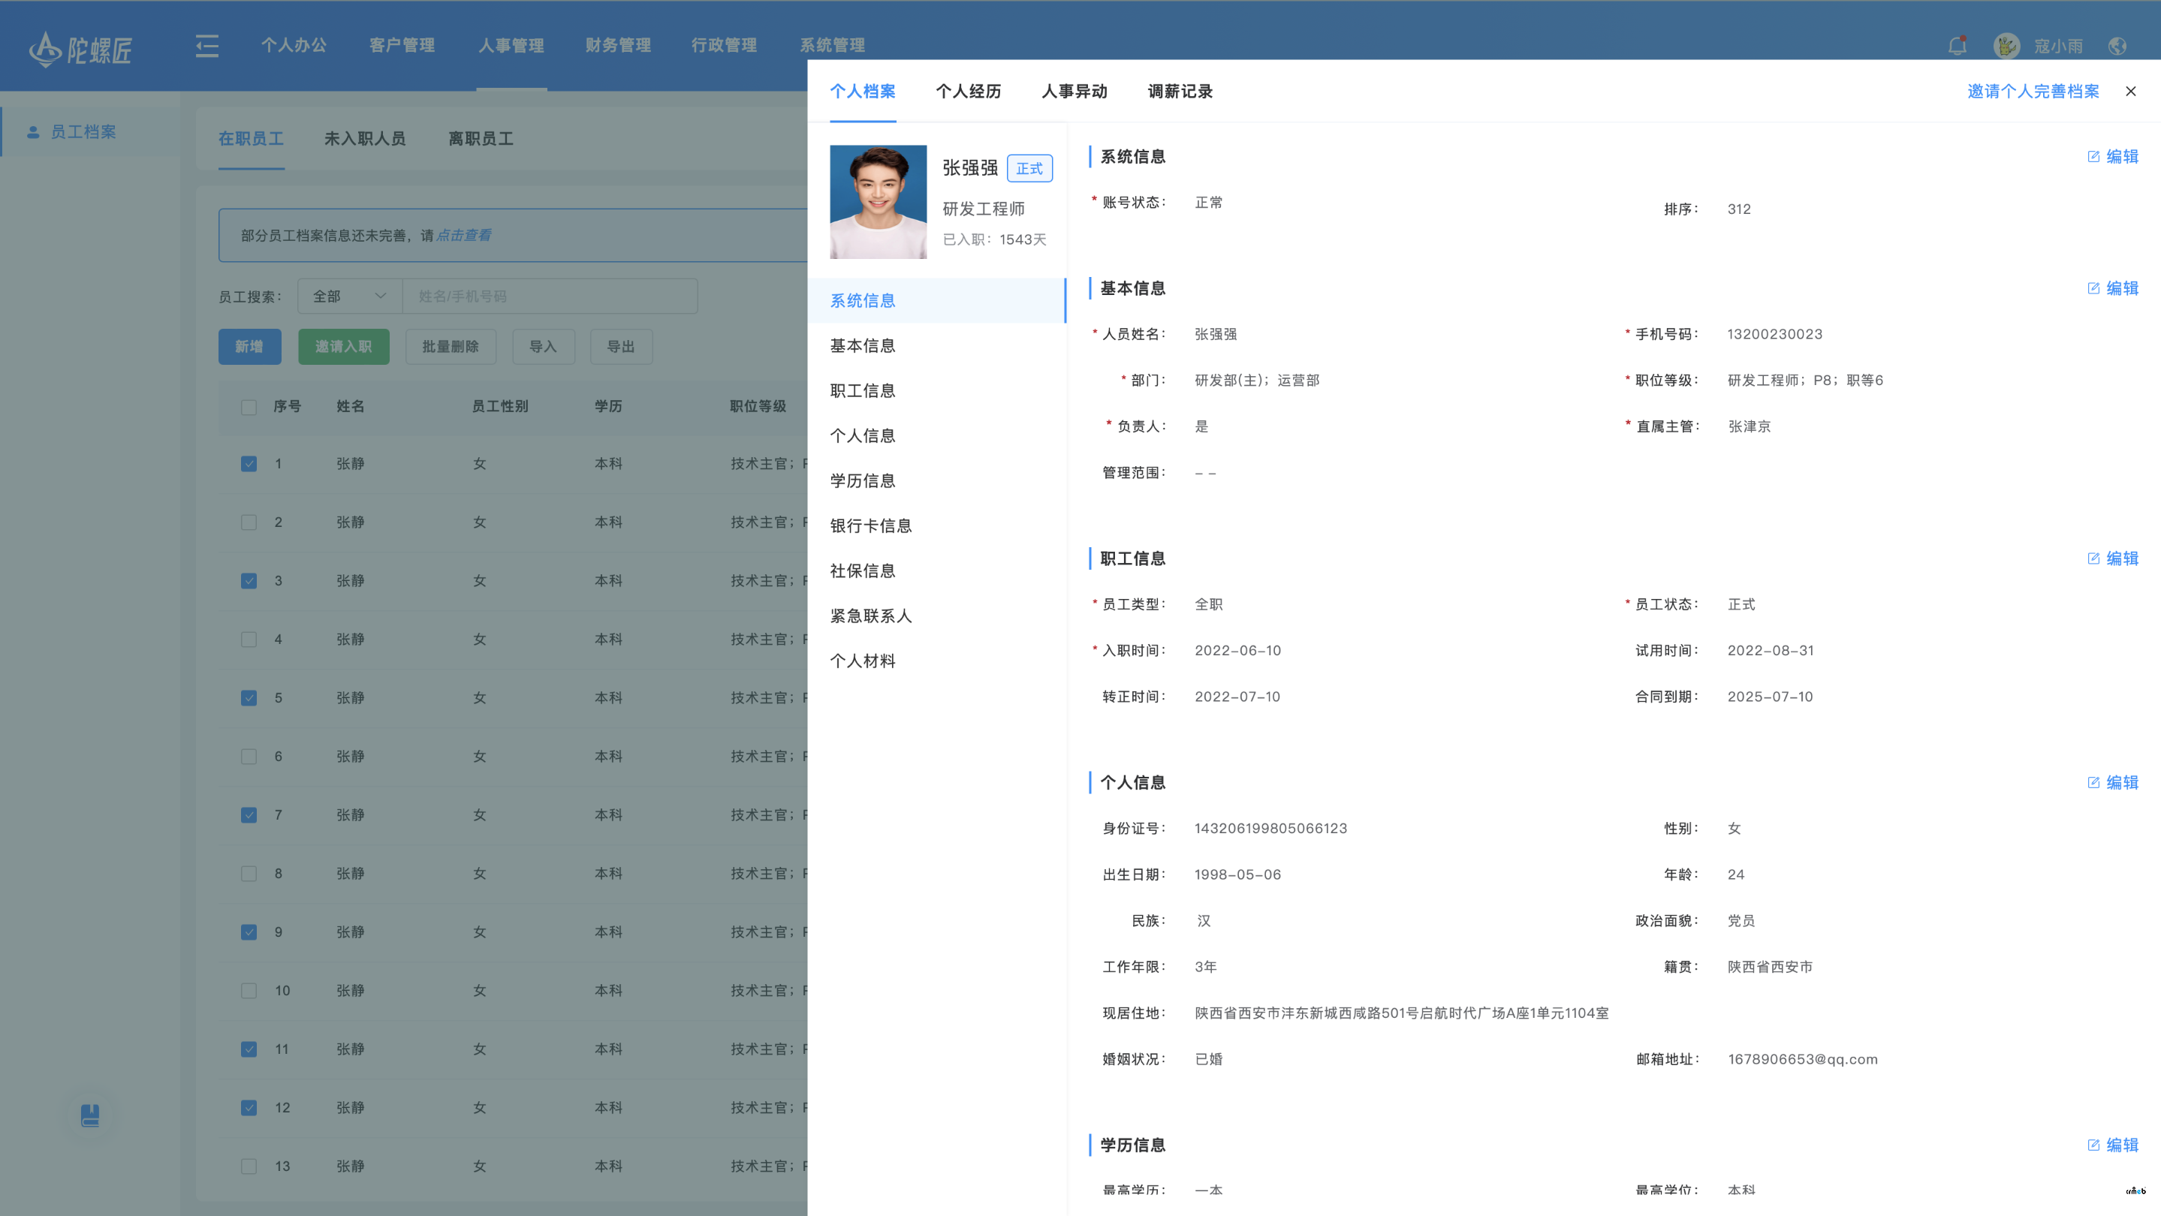Screen dimensions: 2161x1216
Task: Click the 邀请入职 button
Action: click(343, 346)
